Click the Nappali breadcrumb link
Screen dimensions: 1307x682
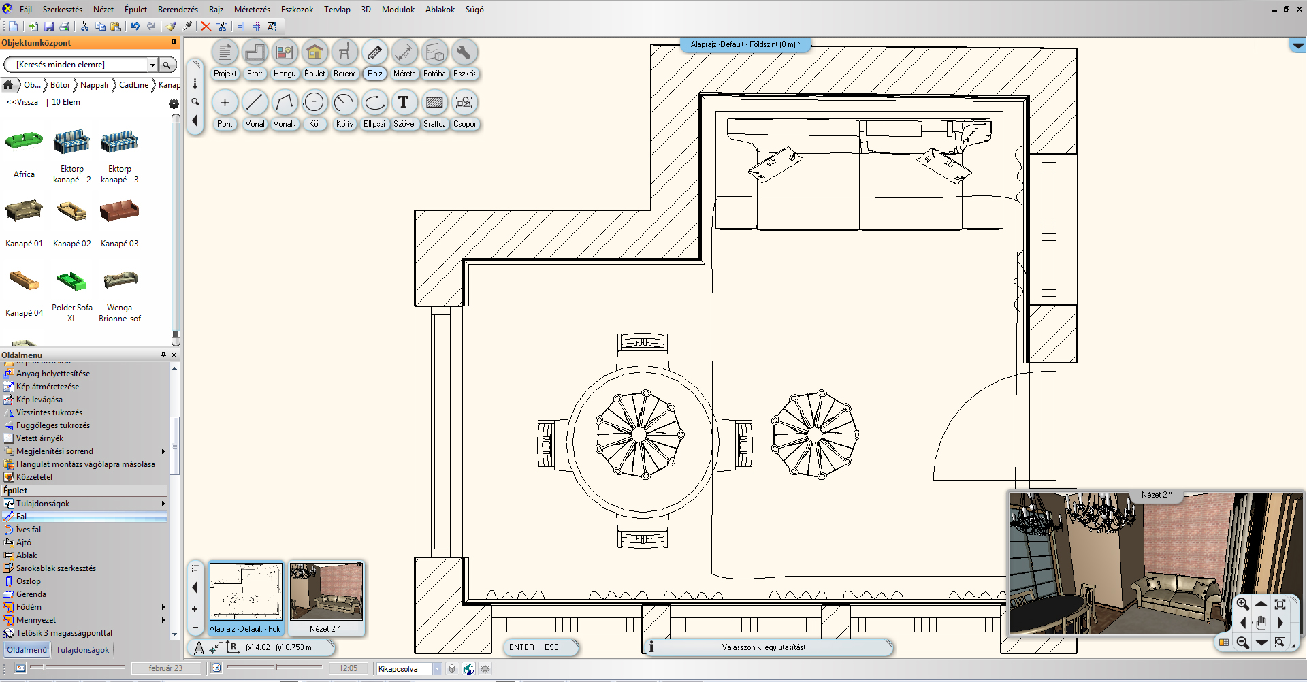[94, 85]
